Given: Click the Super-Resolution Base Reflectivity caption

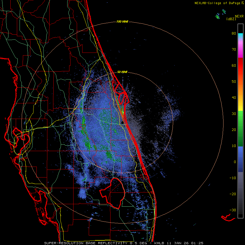Looking at the screenshot, I should tap(124, 243).
